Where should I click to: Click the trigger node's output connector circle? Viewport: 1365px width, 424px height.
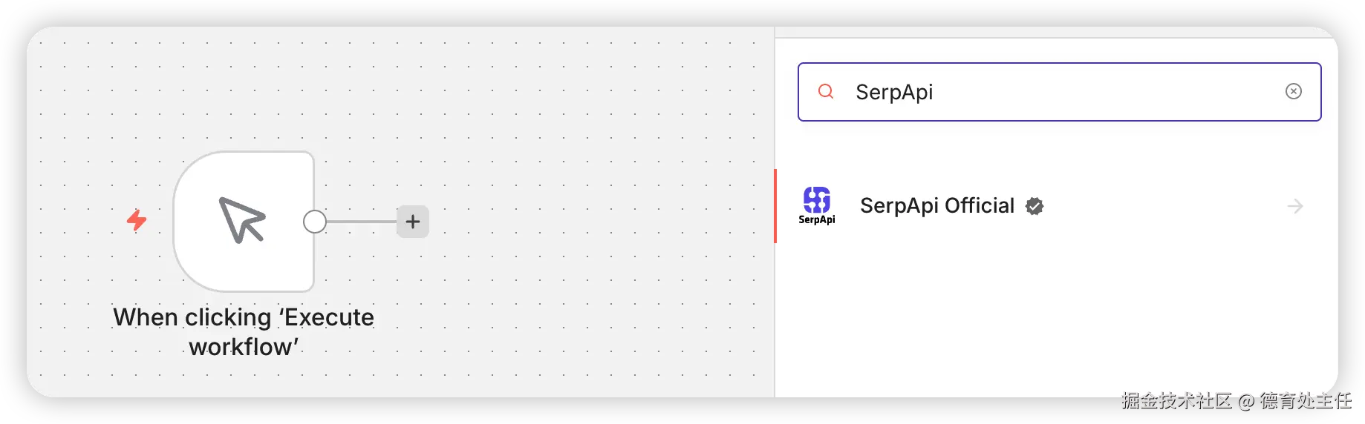coord(315,222)
